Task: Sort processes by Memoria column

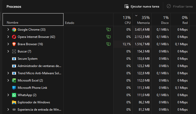Action: coord(142,20)
